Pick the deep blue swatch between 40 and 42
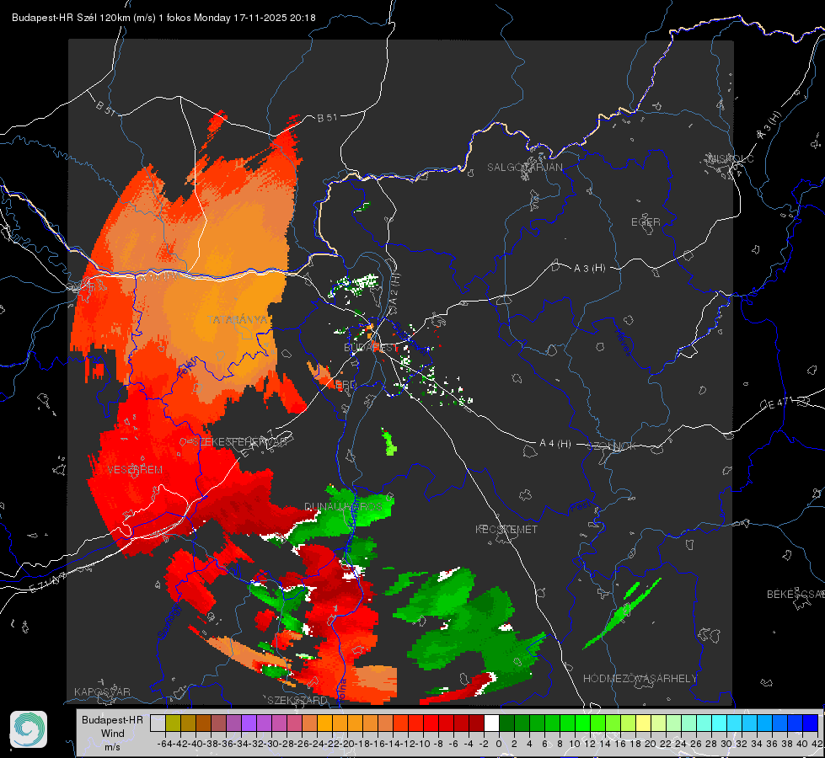 pos(811,723)
